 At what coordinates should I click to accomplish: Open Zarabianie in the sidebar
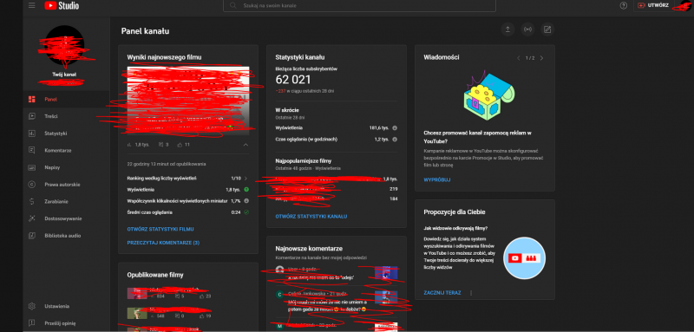coord(67,202)
